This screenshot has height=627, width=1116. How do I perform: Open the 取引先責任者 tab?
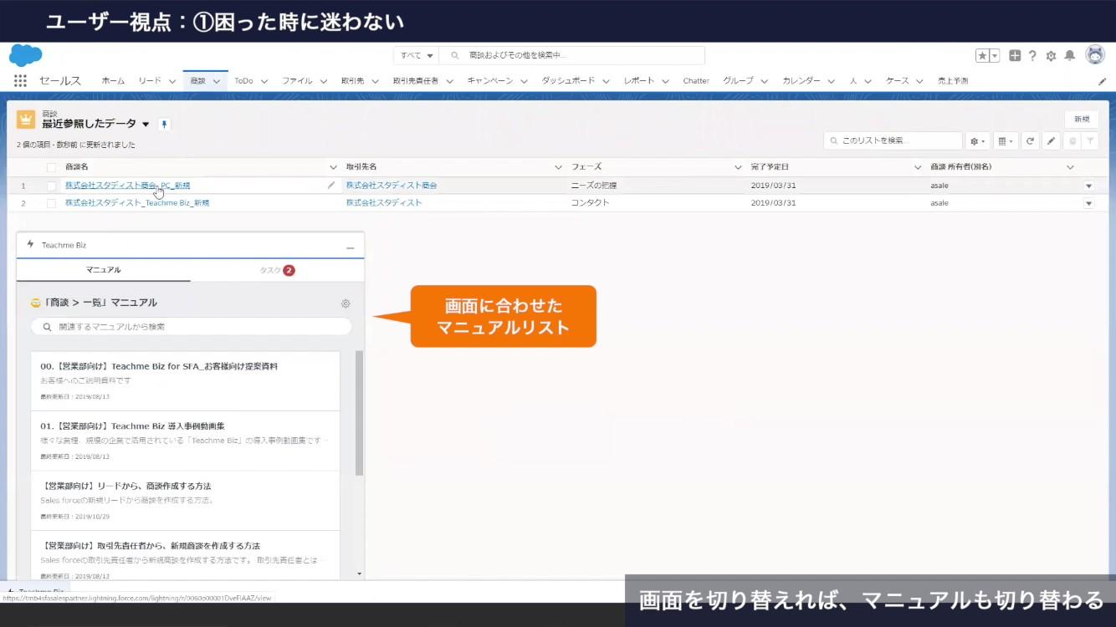416,81
